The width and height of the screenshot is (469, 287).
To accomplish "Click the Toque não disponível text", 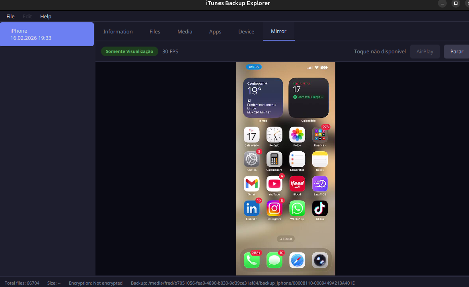I will pyautogui.click(x=380, y=51).
